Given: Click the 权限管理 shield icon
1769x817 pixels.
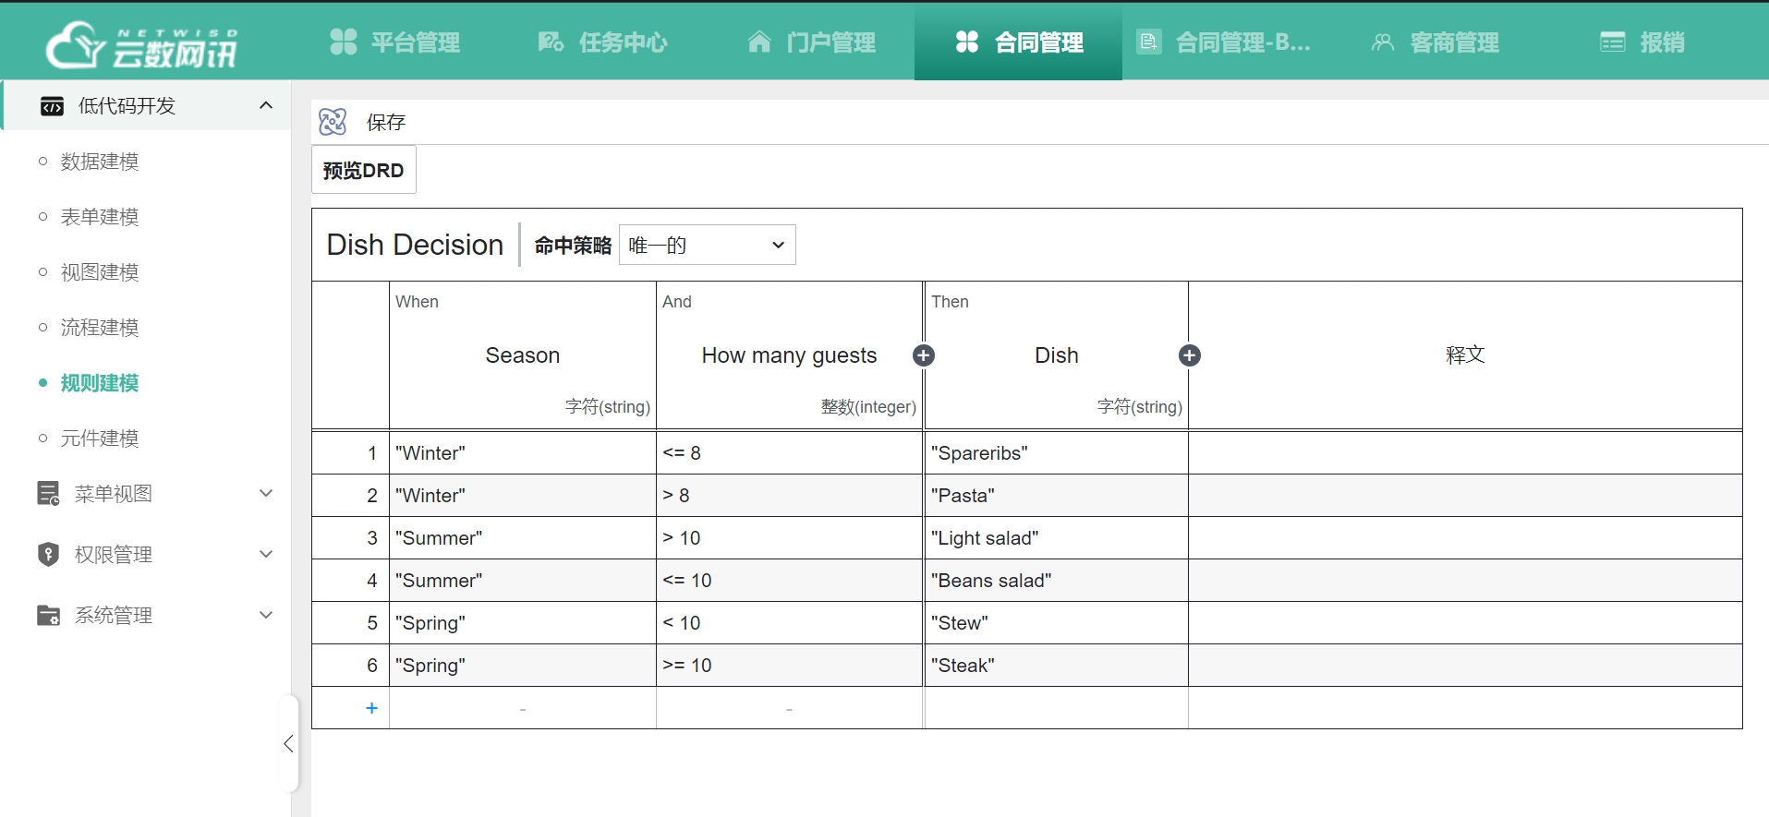Looking at the screenshot, I should pos(48,554).
